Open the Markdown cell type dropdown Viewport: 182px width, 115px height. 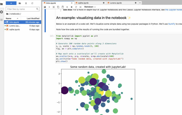click(x=90, y=7)
